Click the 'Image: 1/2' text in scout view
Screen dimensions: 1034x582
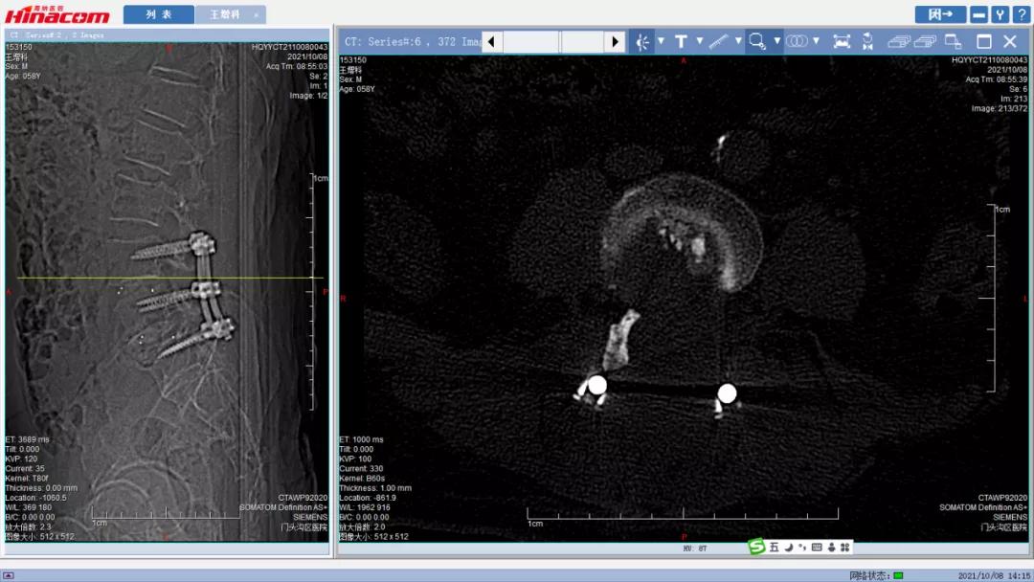(308, 96)
